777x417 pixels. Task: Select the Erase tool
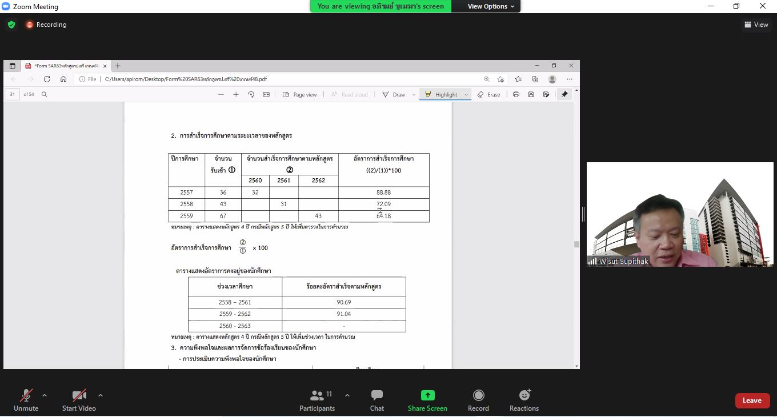(488, 94)
